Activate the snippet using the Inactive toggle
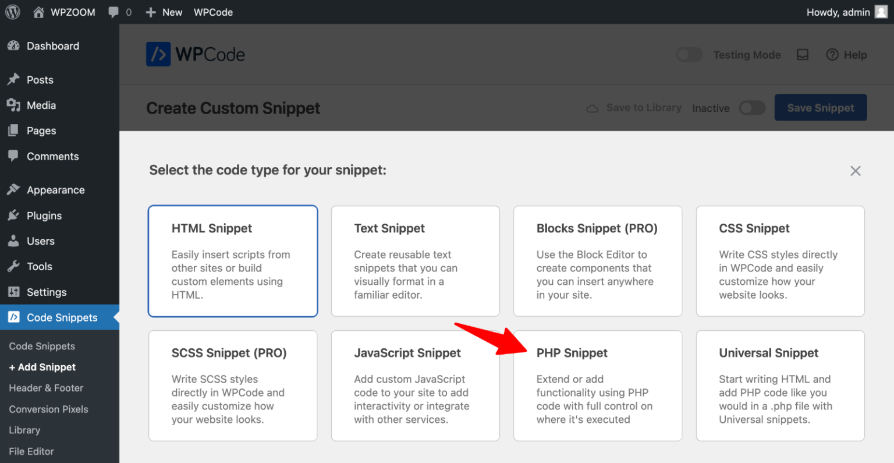This screenshot has width=894, height=463. pyautogui.click(x=751, y=108)
